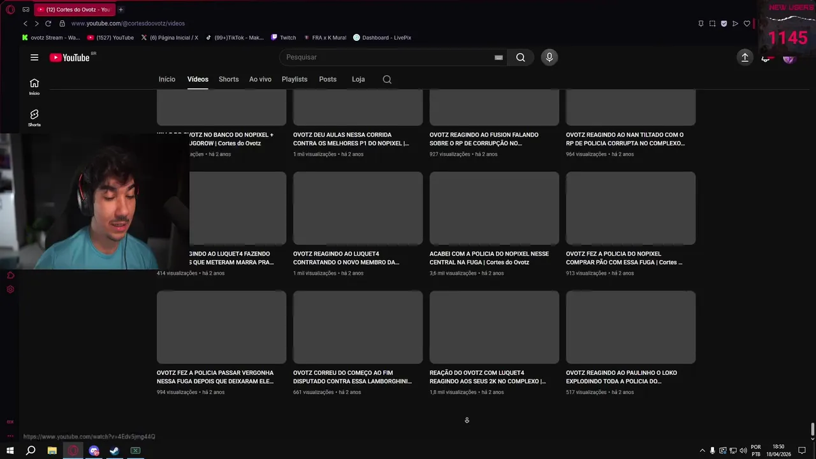Show hidden system tray icons chevron
Viewport: 816px width, 459px height.
click(x=703, y=451)
